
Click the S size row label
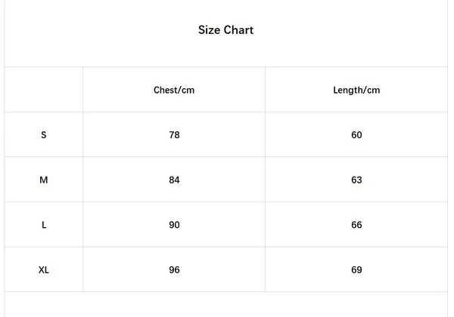44,135
